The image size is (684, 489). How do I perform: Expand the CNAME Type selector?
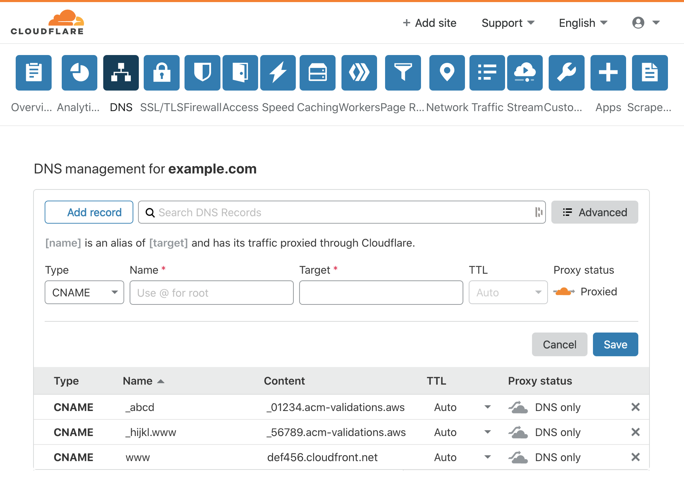click(x=83, y=292)
